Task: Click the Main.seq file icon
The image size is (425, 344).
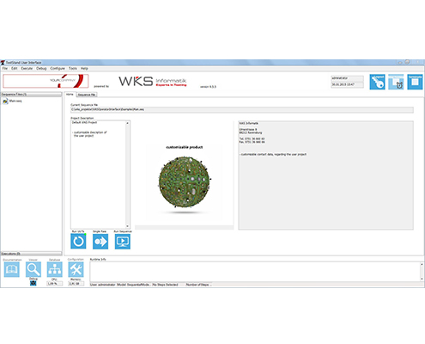Action: coord(5,101)
